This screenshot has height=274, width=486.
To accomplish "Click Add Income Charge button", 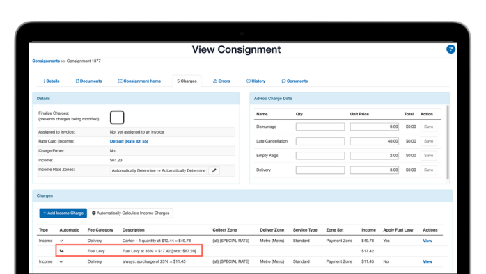I will [x=63, y=213].
